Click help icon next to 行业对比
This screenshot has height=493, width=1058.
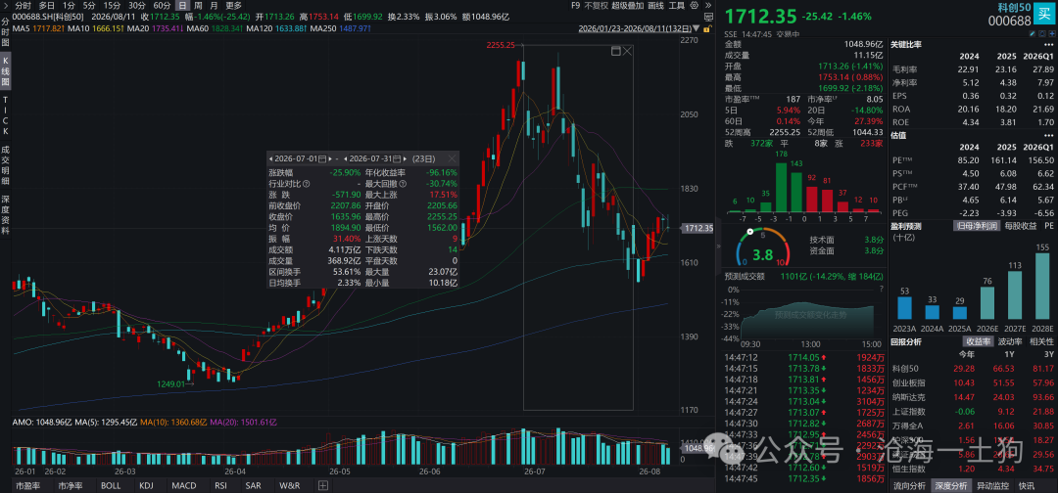tap(306, 184)
